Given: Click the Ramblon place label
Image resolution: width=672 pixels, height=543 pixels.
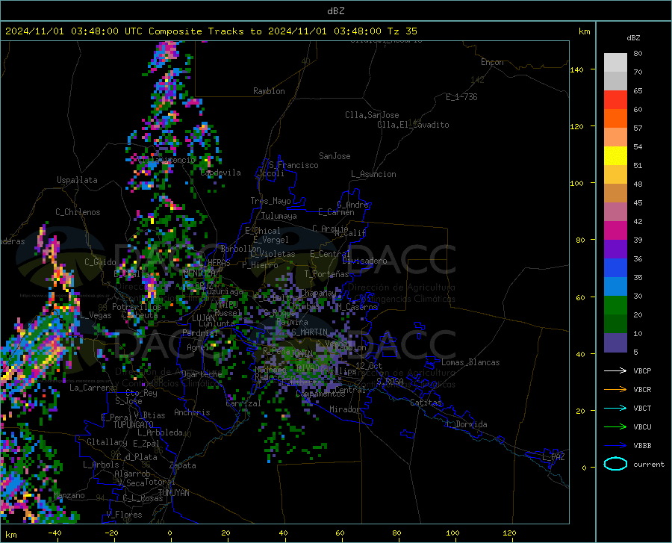Looking at the screenshot, I should [269, 91].
